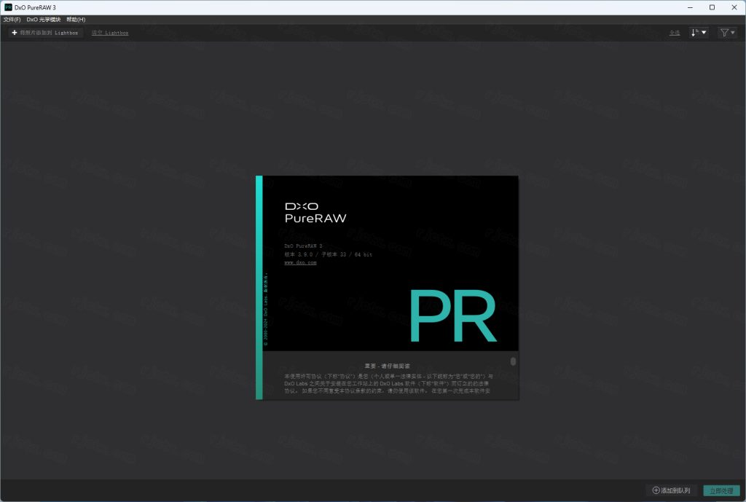Click the large teal PR logo
The width and height of the screenshot is (746, 502).
452,316
